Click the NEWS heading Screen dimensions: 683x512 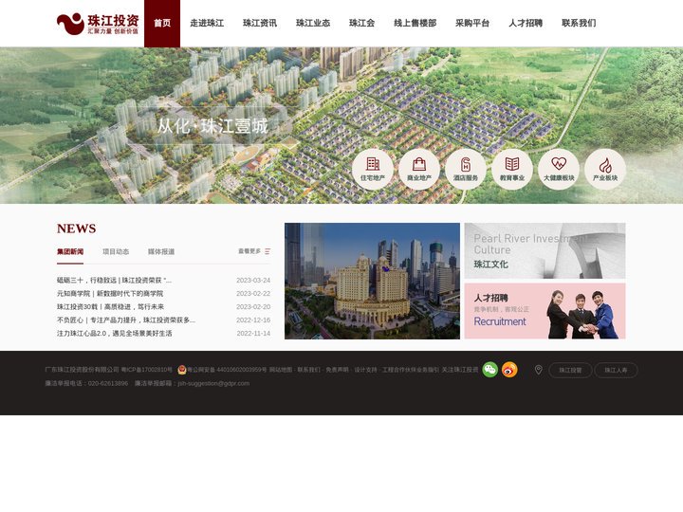(76, 229)
